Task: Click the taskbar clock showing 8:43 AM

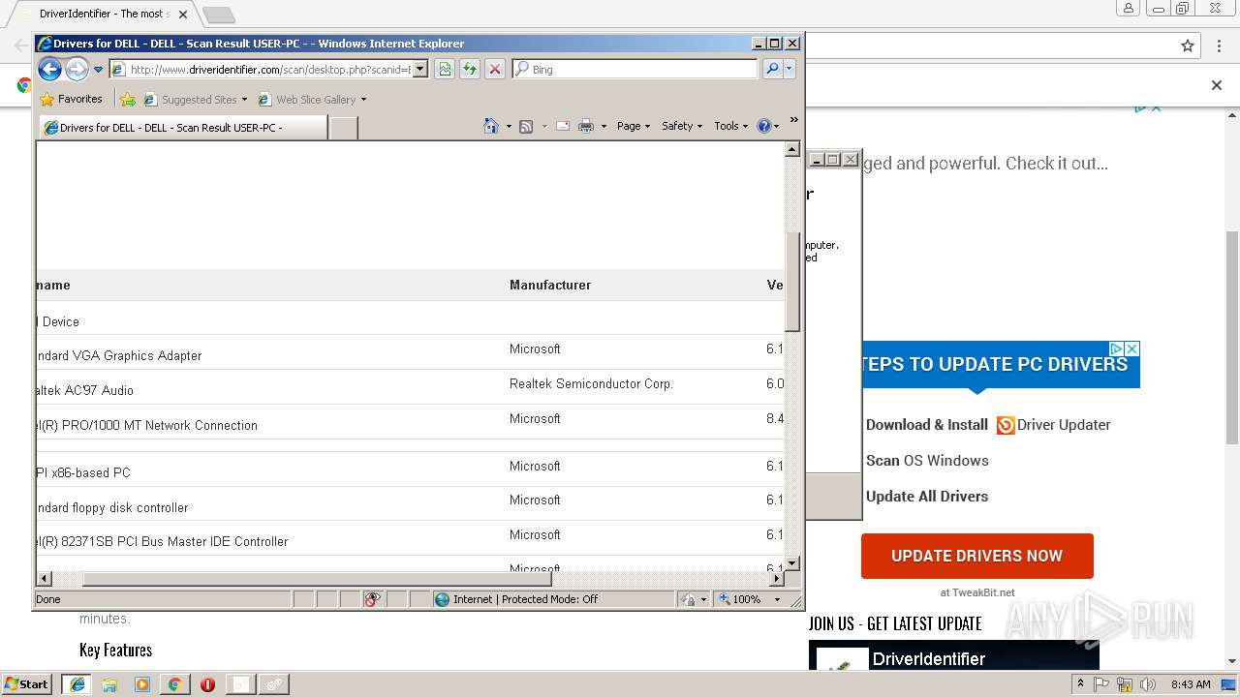Action: 1190,683
